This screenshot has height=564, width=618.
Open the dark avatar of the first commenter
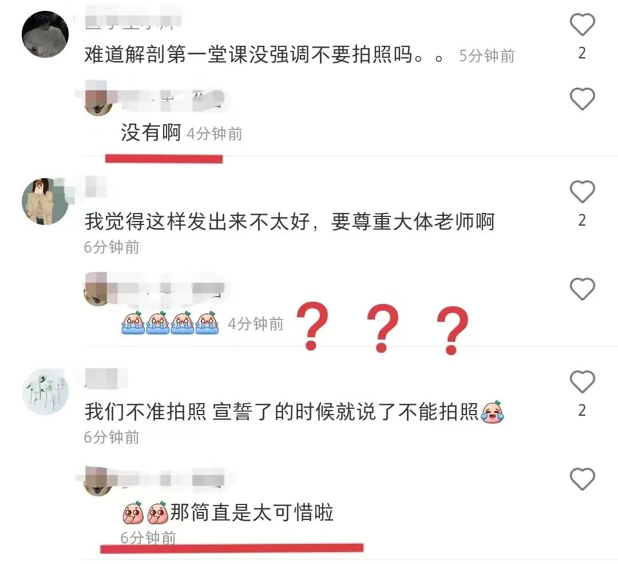point(45,34)
